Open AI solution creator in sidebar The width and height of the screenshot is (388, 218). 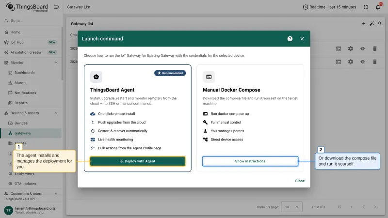point(31,52)
